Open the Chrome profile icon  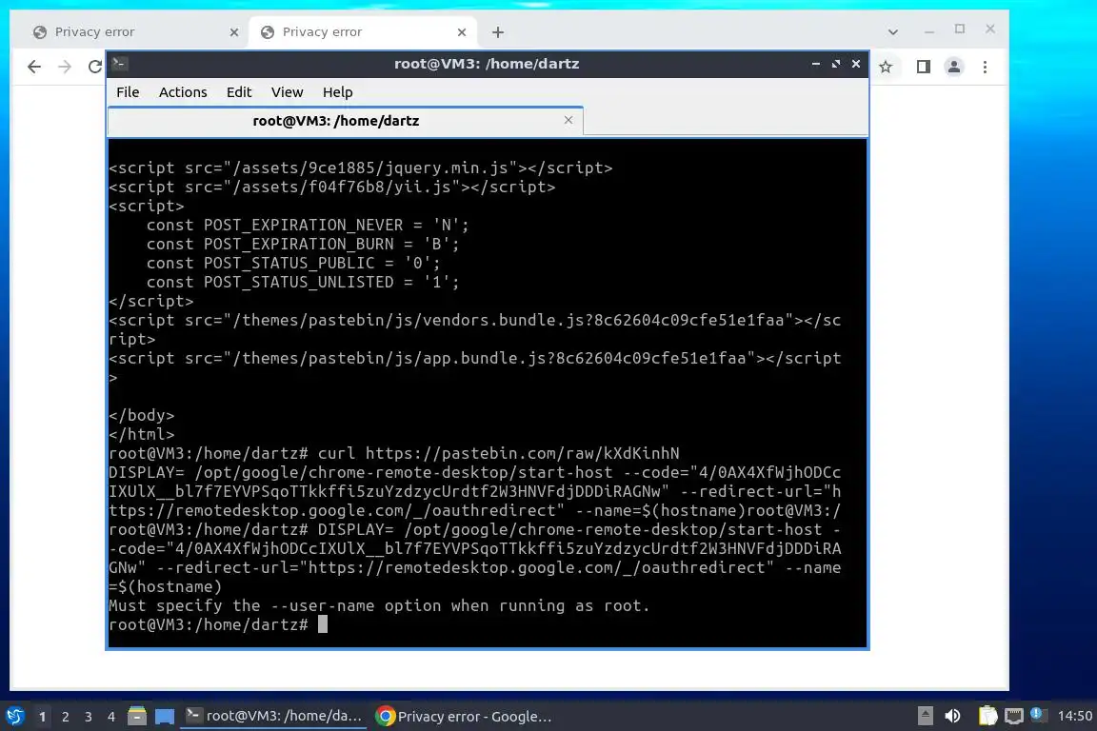coord(953,68)
